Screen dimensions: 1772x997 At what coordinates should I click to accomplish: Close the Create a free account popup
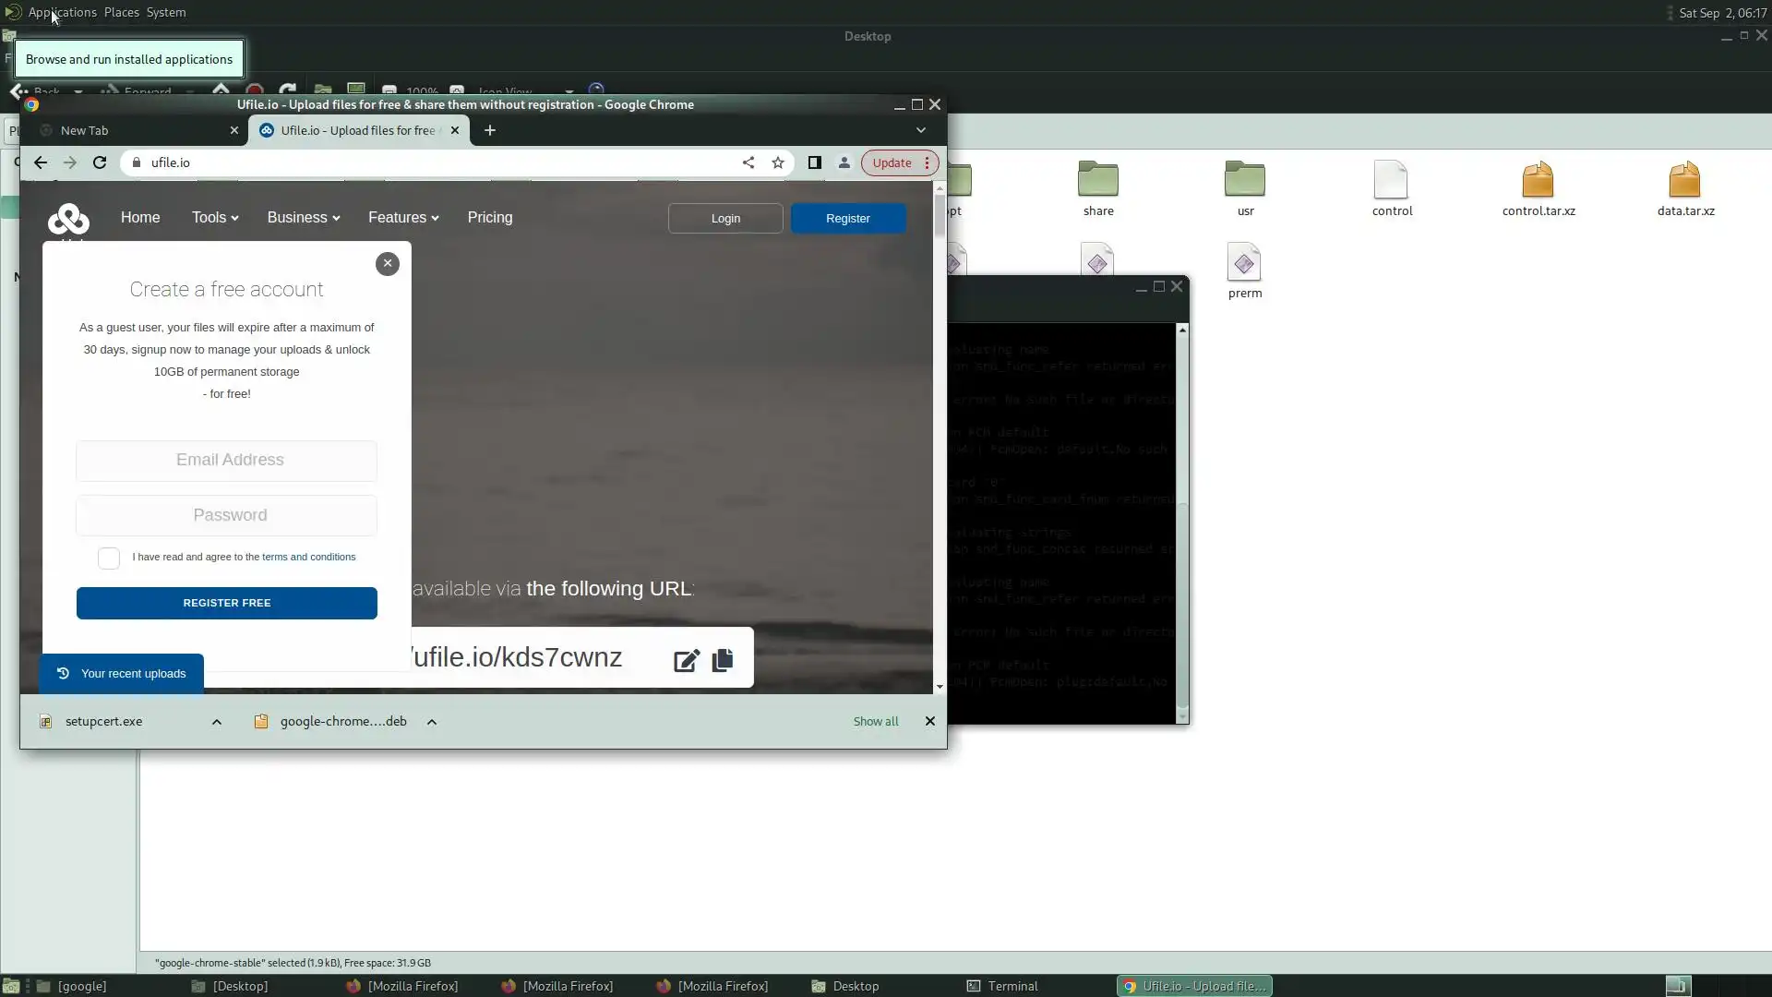click(x=388, y=264)
